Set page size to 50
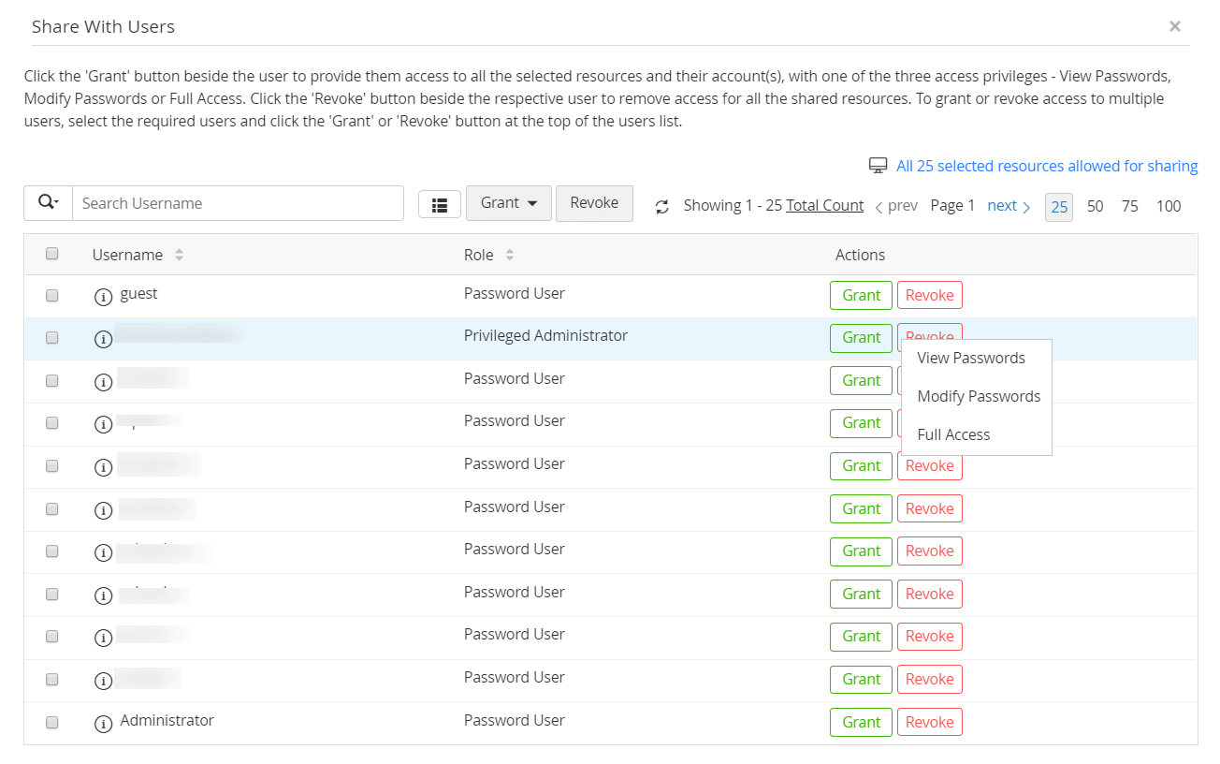Image resolution: width=1220 pixels, height=764 pixels. click(x=1095, y=206)
